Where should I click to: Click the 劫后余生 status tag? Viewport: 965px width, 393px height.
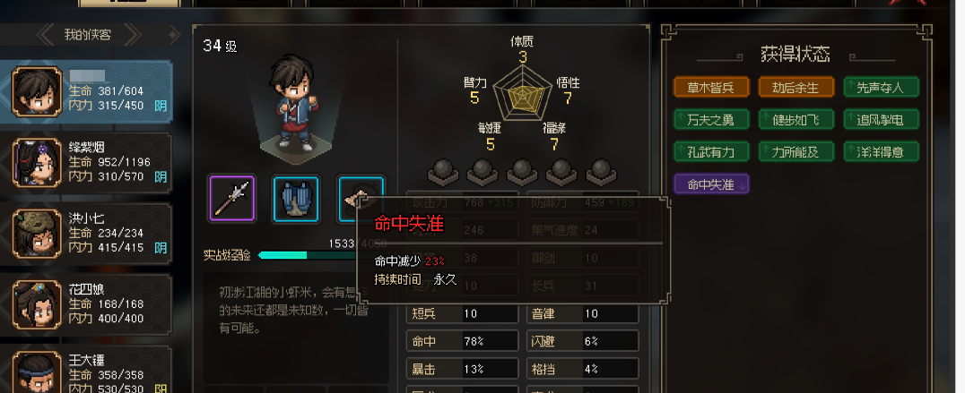[x=796, y=87]
